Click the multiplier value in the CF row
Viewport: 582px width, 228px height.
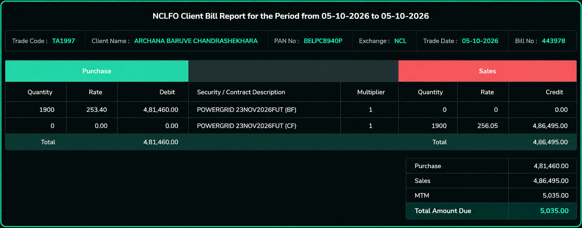click(x=371, y=126)
